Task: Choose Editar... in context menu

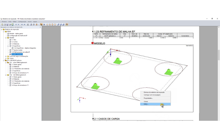Action: [x=155, y=104]
